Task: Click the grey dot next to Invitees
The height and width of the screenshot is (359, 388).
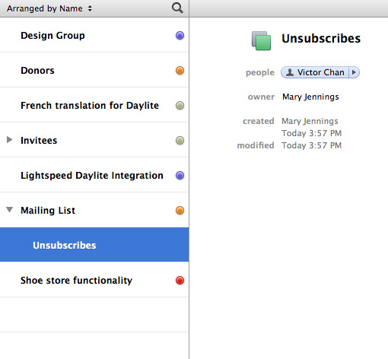Action: point(180,141)
